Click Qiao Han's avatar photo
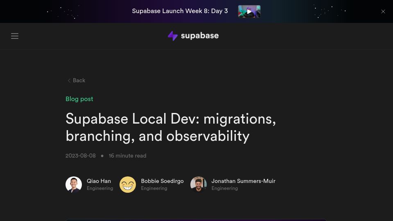The height and width of the screenshot is (221, 393). [74, 185]
